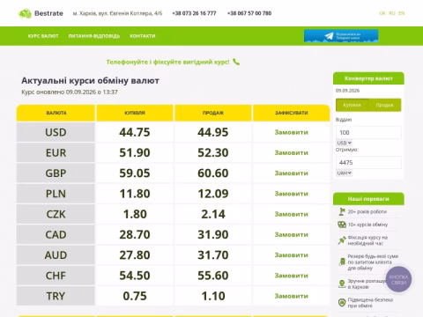Call the number +38 073 26 16 777
423x317 pixels.
194,13
